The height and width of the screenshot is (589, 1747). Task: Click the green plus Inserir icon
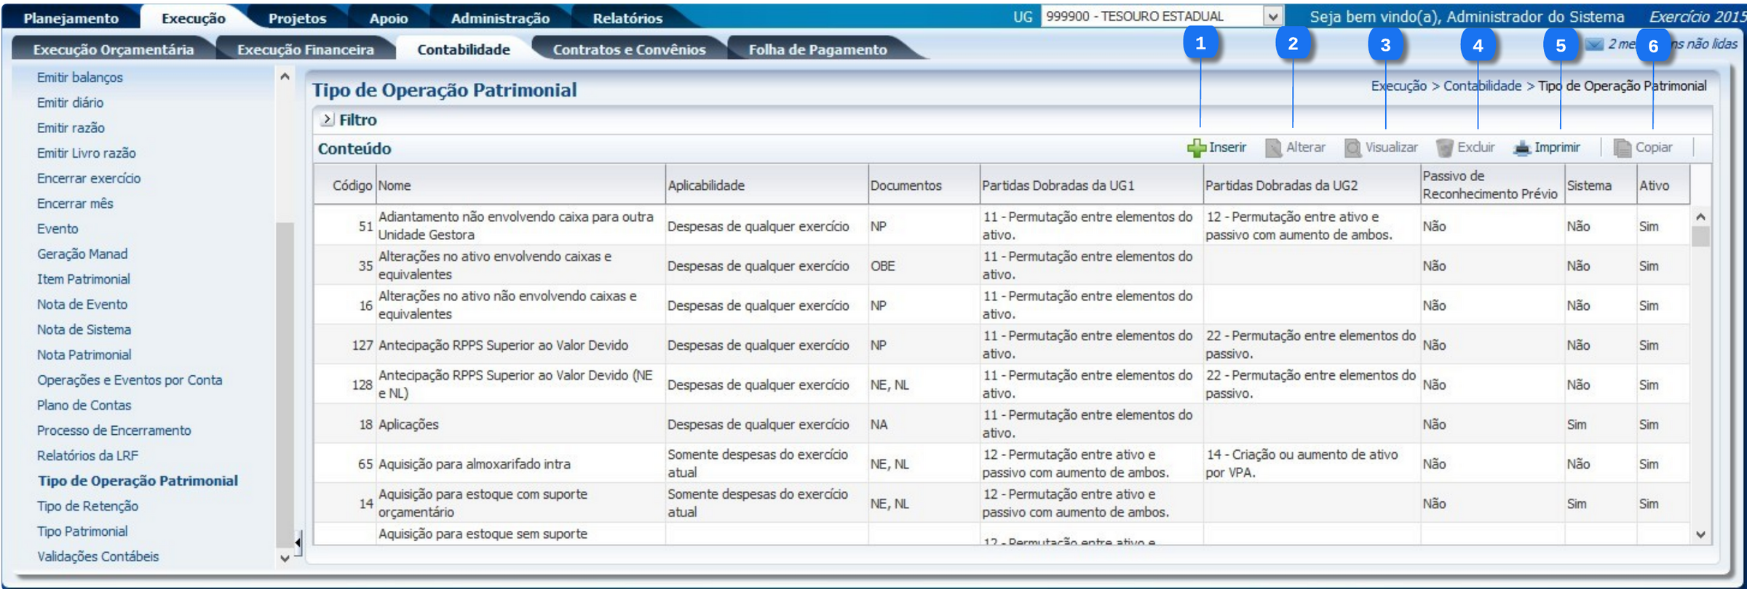click(1196, 148)
